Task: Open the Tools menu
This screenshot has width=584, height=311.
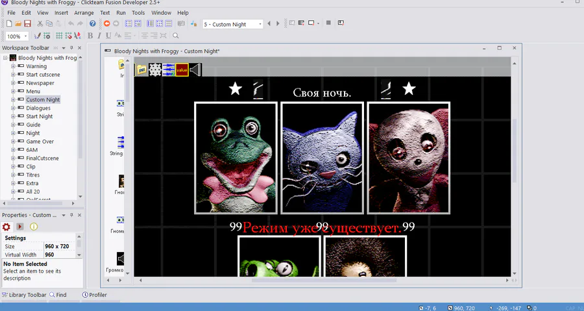Action: point(138,13)
